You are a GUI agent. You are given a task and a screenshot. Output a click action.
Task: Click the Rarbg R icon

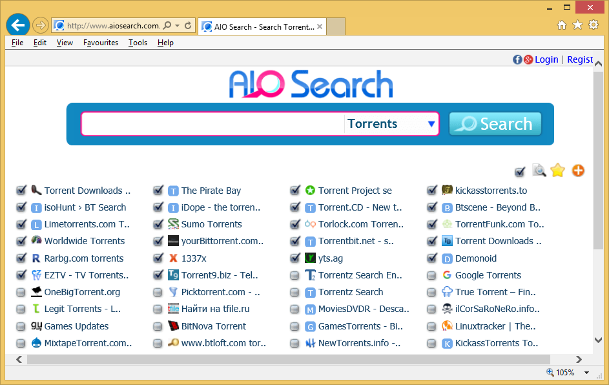point(36,258)
